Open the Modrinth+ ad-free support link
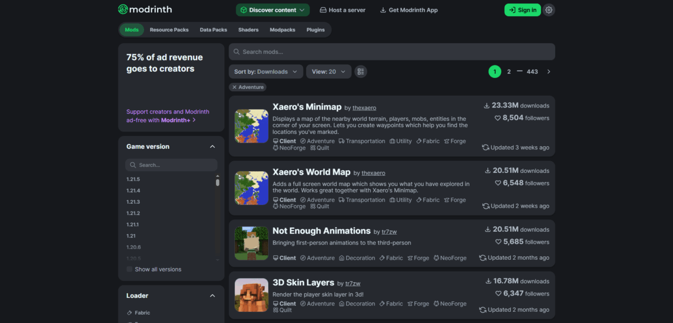This screenshot has height=323, width=673. pos(168,115)
